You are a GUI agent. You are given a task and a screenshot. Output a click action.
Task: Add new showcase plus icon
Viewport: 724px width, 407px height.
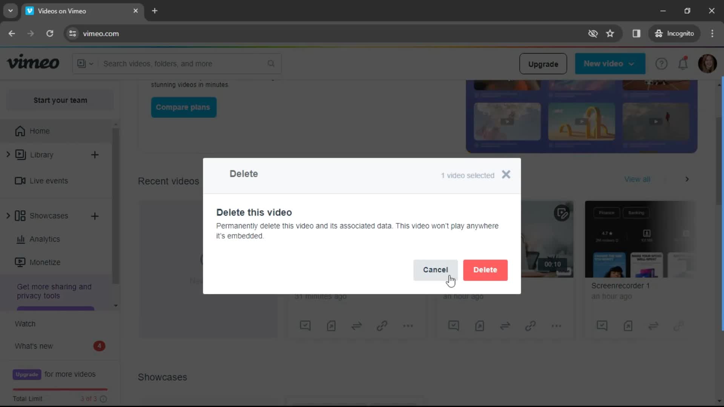(95, 216)
